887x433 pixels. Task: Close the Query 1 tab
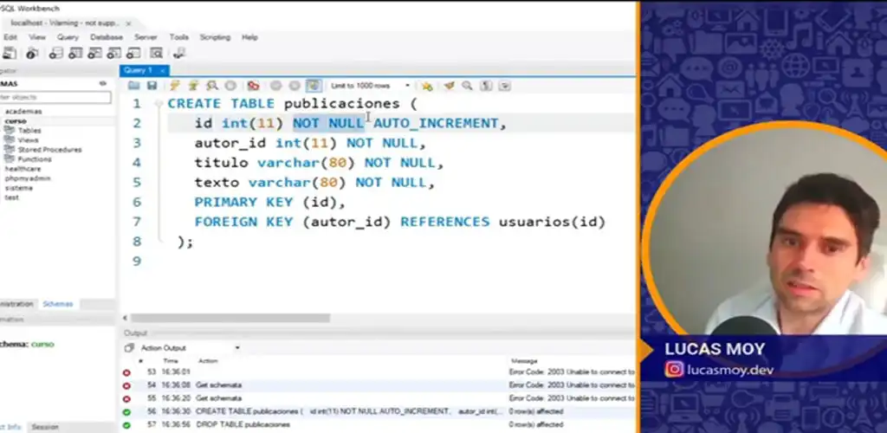(x=162, y=71)
